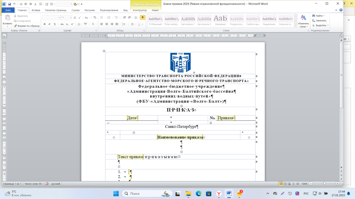Viewport: 355px width, 199px height.
Task: Open line spacing dropdown
Action: click(124, 24)
